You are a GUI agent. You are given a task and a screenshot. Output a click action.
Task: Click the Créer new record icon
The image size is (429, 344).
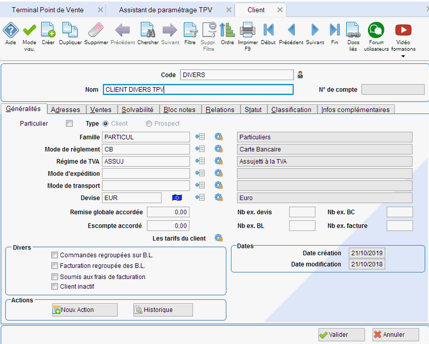click(x=48, y=30)
